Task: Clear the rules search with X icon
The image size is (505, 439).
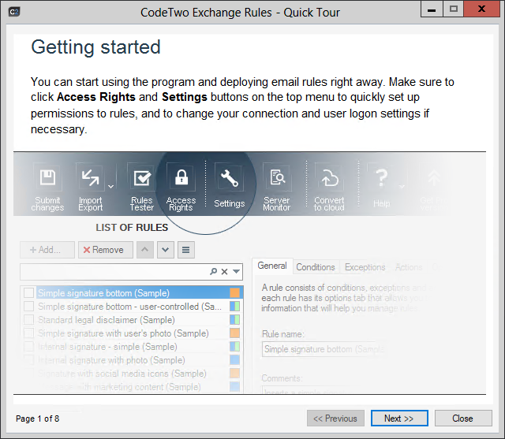Action: [224, 272]
